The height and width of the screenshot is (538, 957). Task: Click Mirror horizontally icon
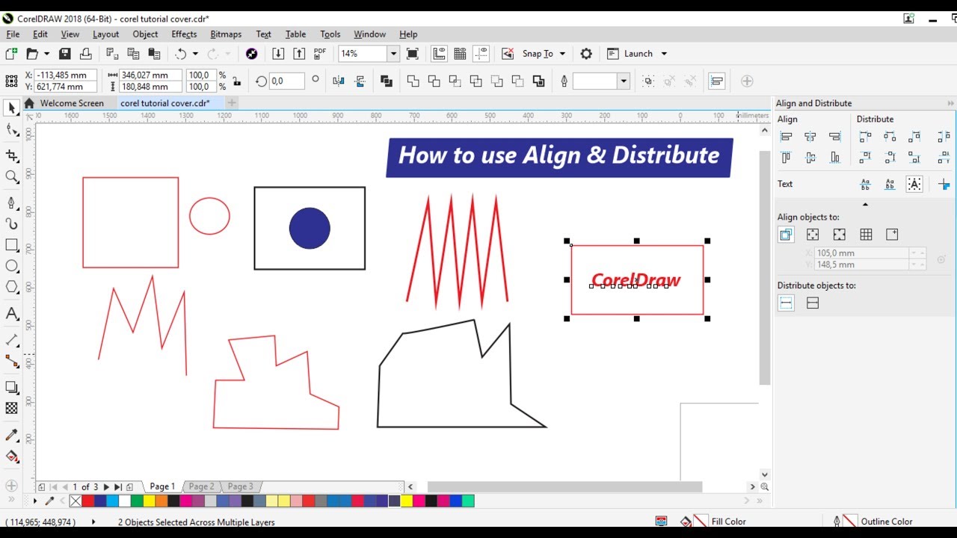[x=338, y=81]
